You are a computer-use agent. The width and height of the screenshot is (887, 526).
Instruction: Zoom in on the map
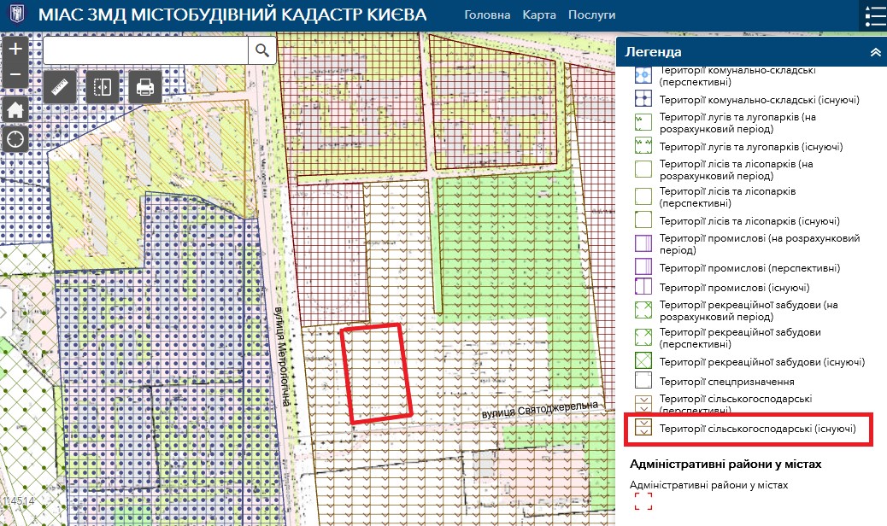click(x=15, y=49)
